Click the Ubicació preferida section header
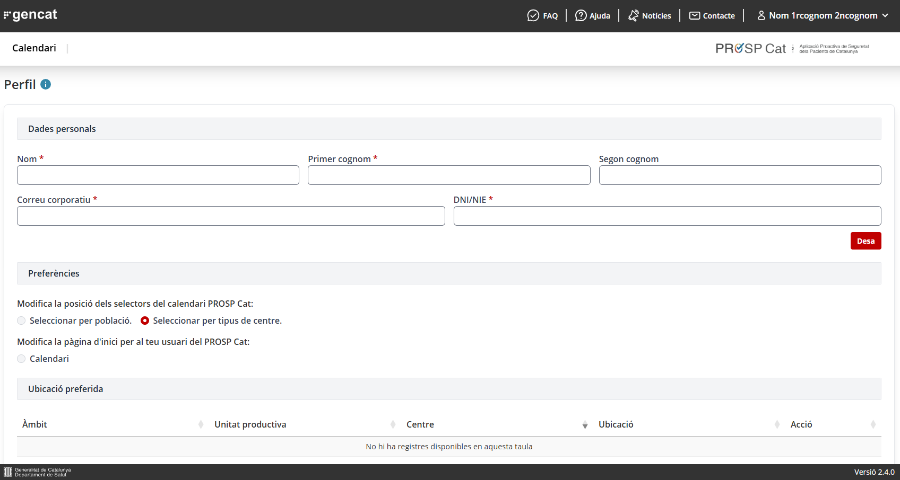Viewport: 900px width, 480px height. tap(449, 389)
